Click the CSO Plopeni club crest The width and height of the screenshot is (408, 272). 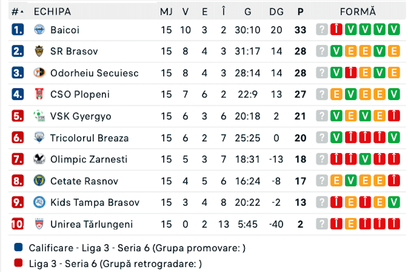[x=39, y=94]
